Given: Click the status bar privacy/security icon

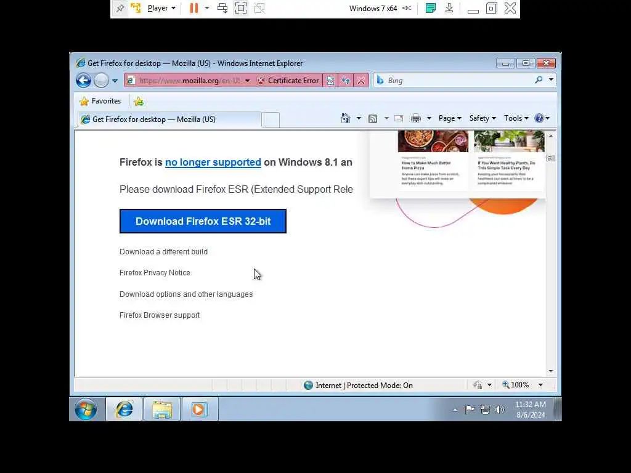Looking at the screenshot, I should pyautogui.click(x=478, y=386).
